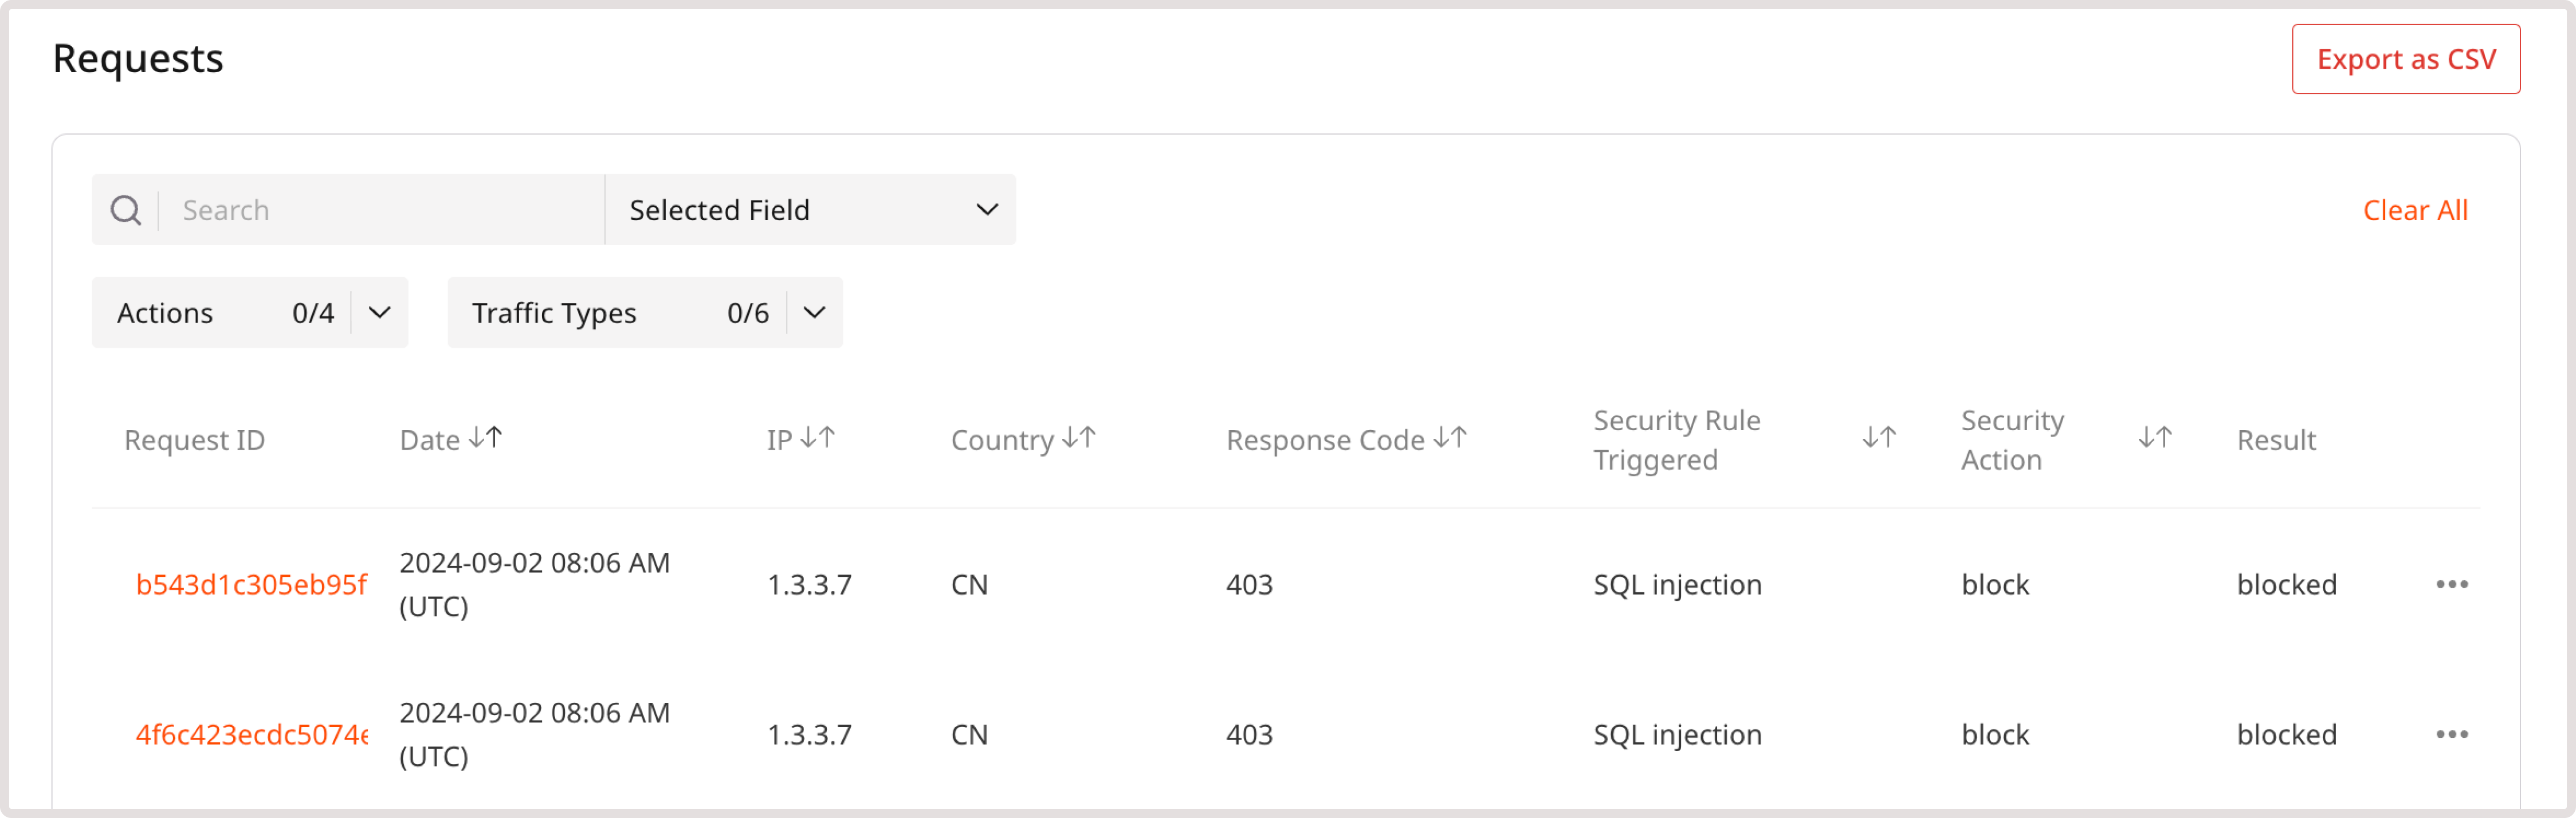Click the sort icon for Security Action
This screenshot has width=2576, height=818.
(x=2154, y=437)
